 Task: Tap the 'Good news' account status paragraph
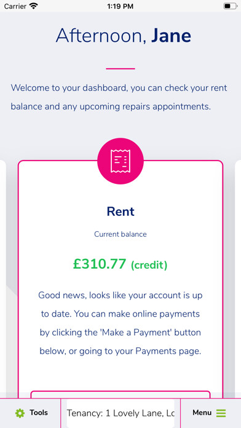(x=120, y=323)
